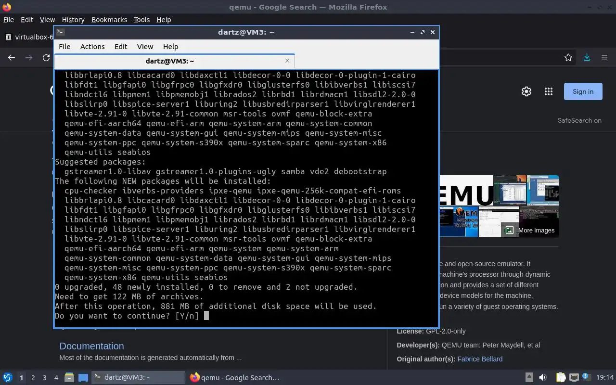Click 'Need to get 122 MB of archives.' line
This screenshot has width=616, height=385.
(129, 296)
